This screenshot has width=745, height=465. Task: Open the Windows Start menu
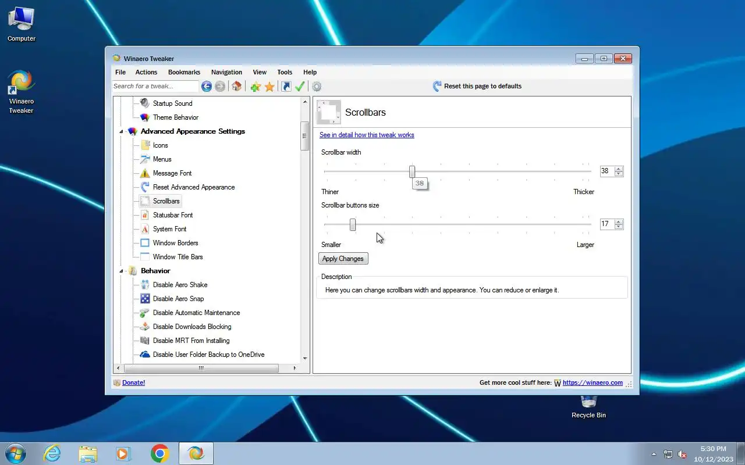point(16,453)
